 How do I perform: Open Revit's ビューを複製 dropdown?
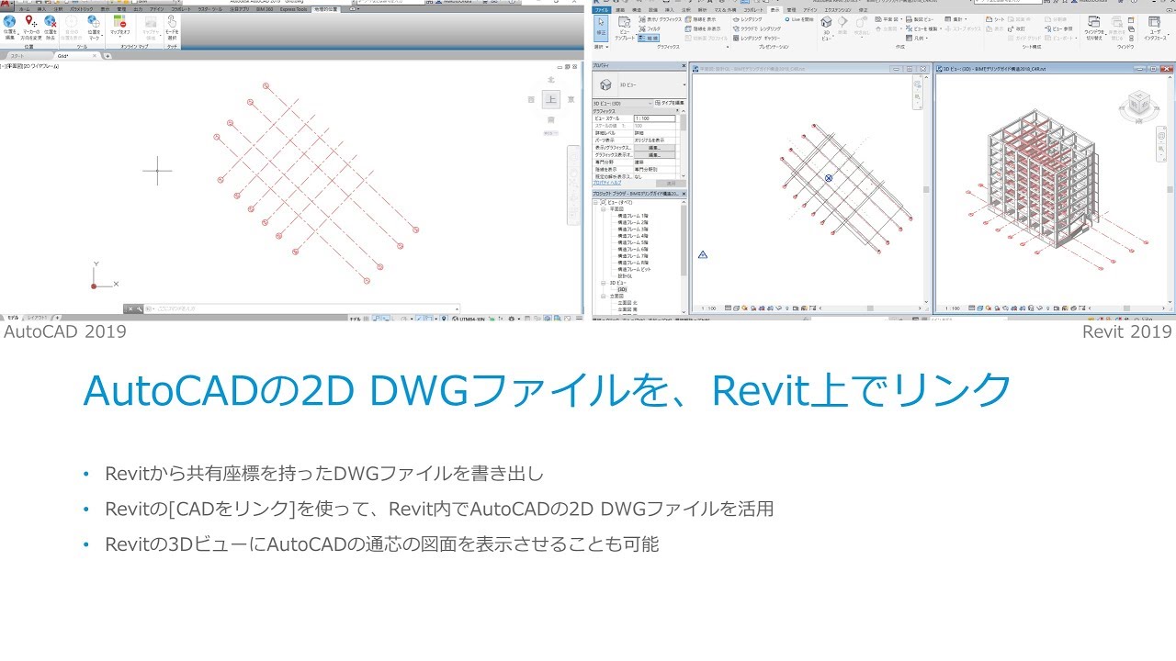click(x=926, y=28)
